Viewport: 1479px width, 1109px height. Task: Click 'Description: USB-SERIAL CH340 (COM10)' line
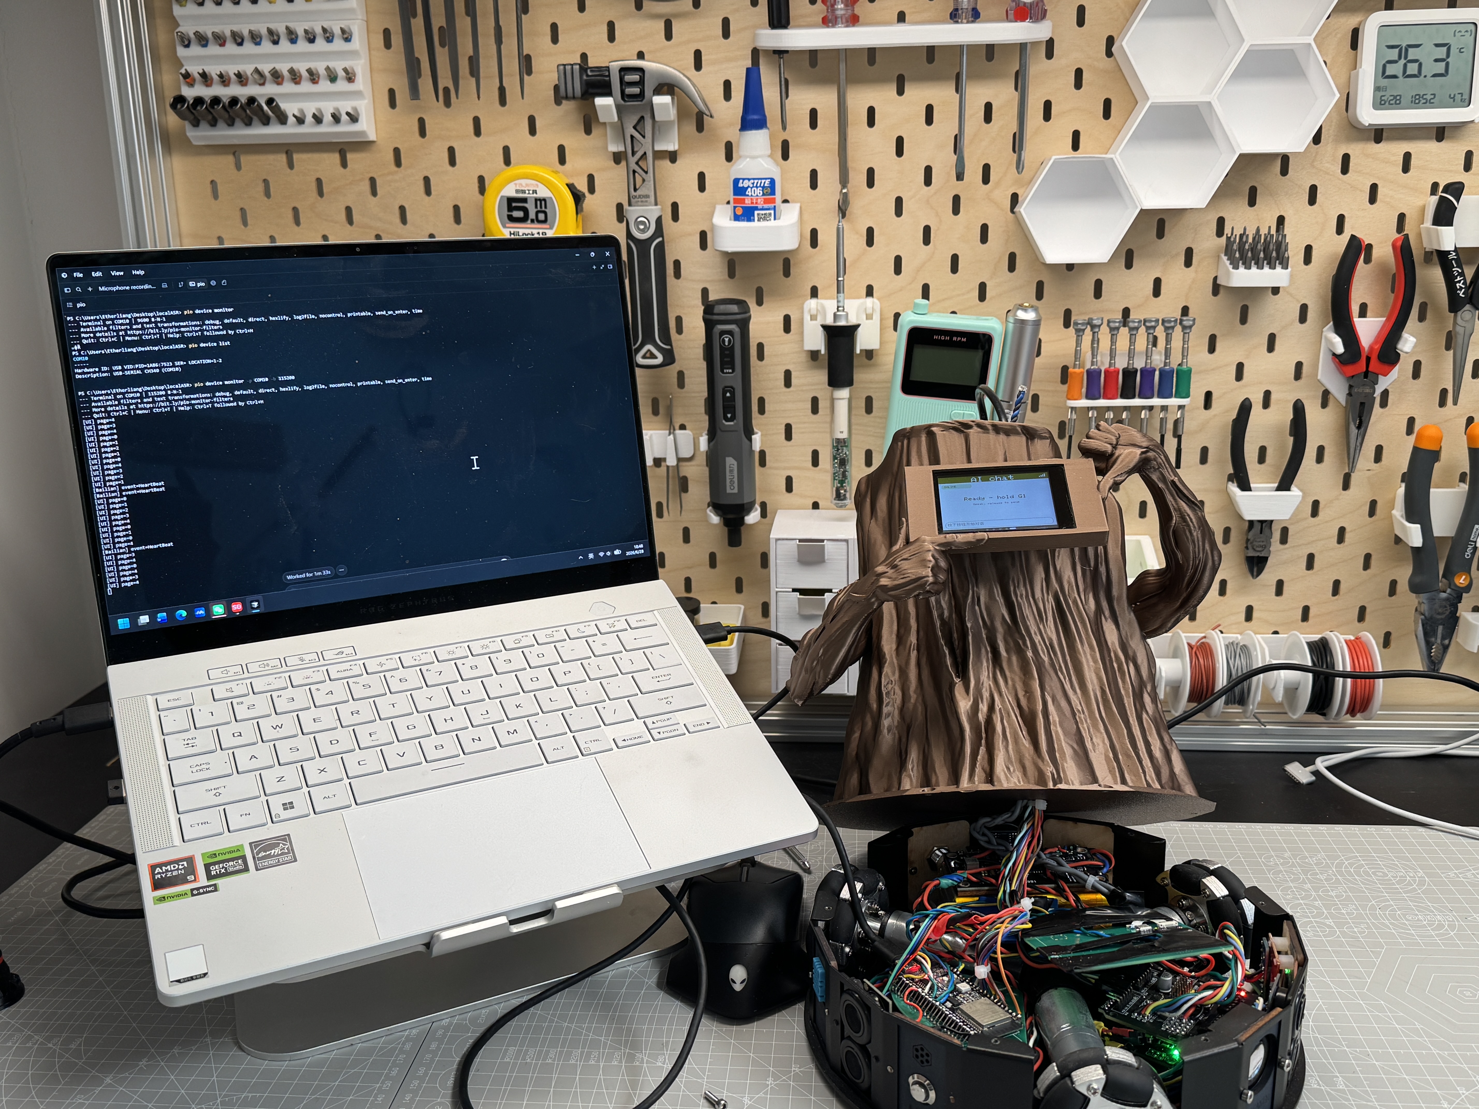coord(128,373)
